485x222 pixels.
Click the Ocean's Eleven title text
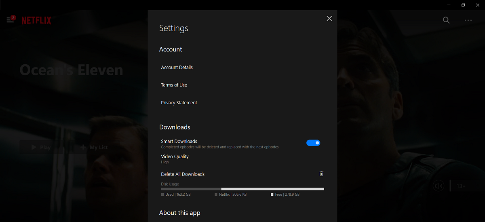(71, 70)
